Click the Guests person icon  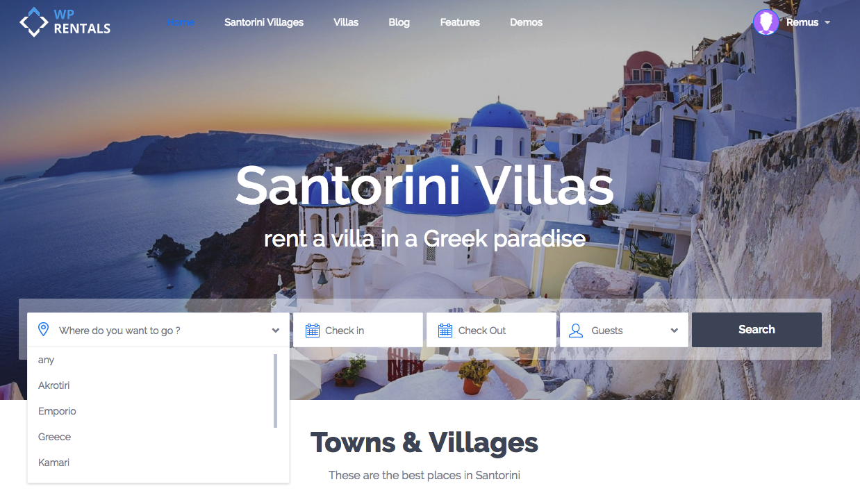pyautogui.click(x=576, y=330)
